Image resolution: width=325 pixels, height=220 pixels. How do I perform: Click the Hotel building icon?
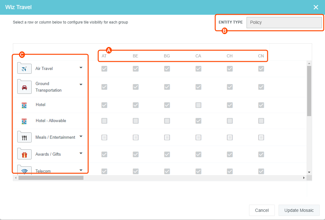click(24, 105)
